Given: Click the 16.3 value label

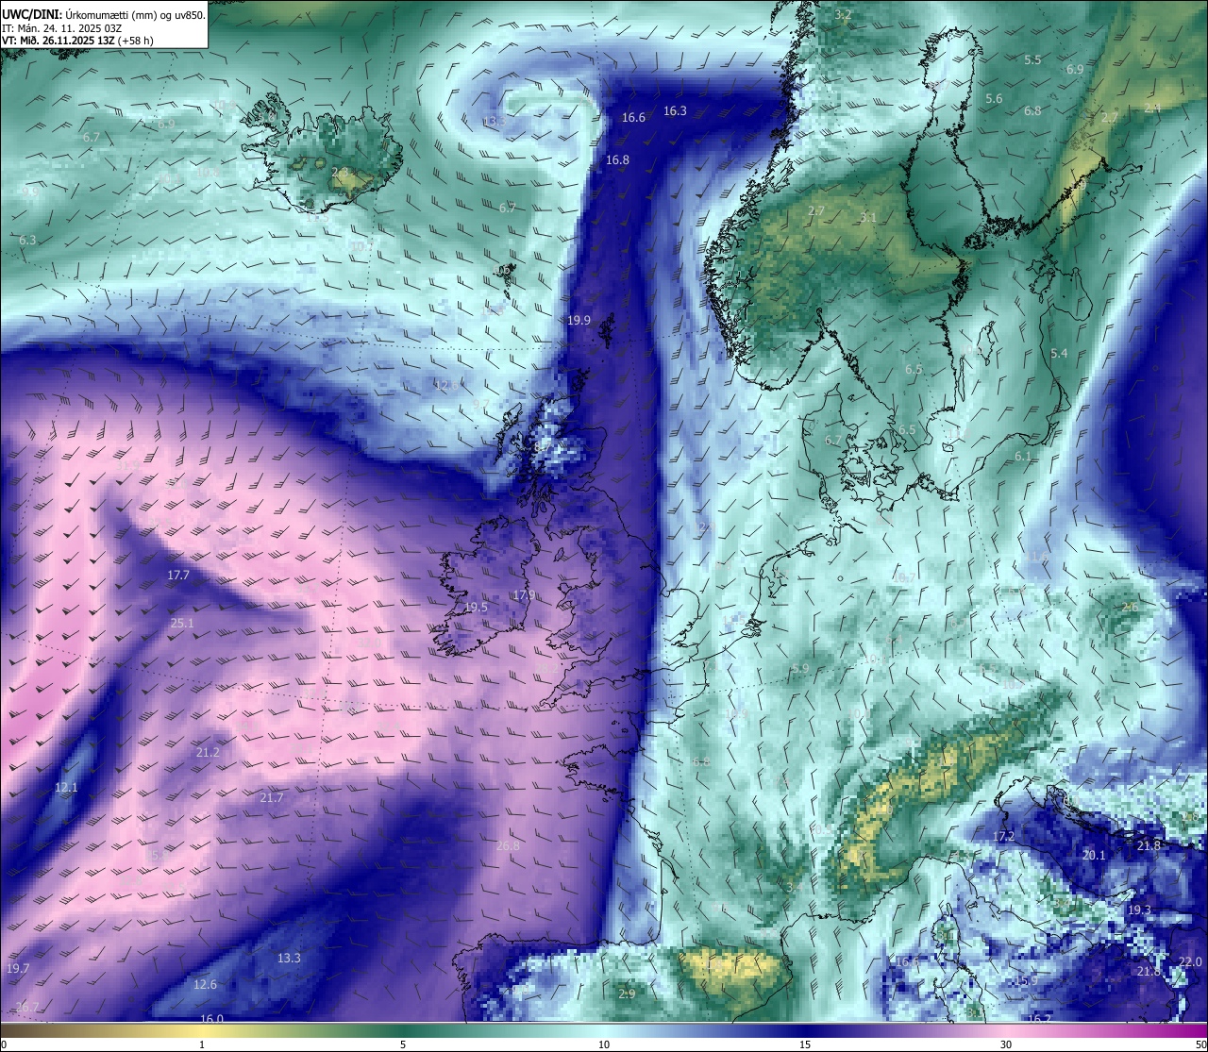Looking at the screenshot, I should [675, 110].
